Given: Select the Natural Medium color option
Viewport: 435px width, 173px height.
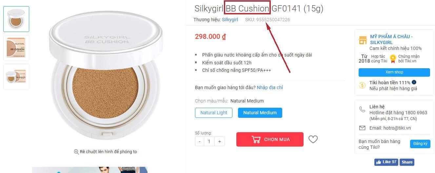Looking at the screenshot, I should point(260,113).
